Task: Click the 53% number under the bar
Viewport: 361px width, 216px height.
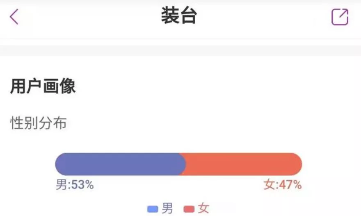Action: pyautogui.click(x=82, y=185)
